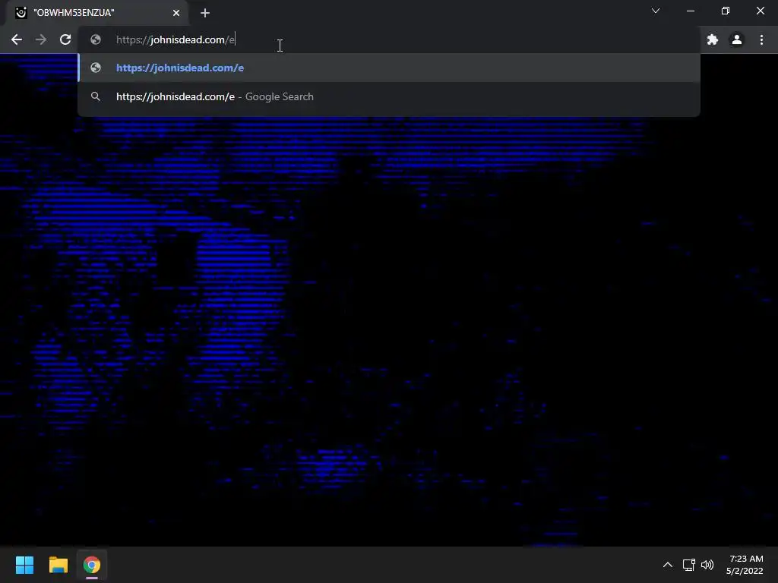Show hidden system tray icons
This screenshot has width=778, height=583.
click(x=668, y=565)
